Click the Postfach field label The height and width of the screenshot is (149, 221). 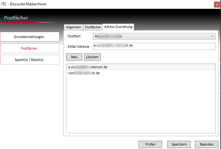click(74, 36)
